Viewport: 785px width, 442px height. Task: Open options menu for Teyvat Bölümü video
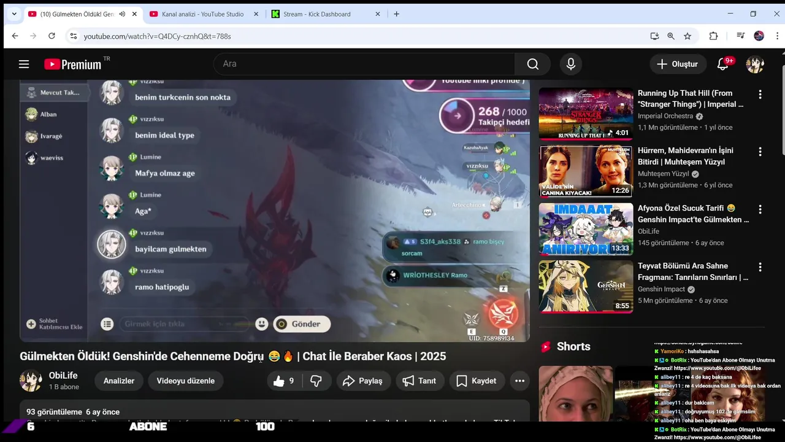coord(760,267)
